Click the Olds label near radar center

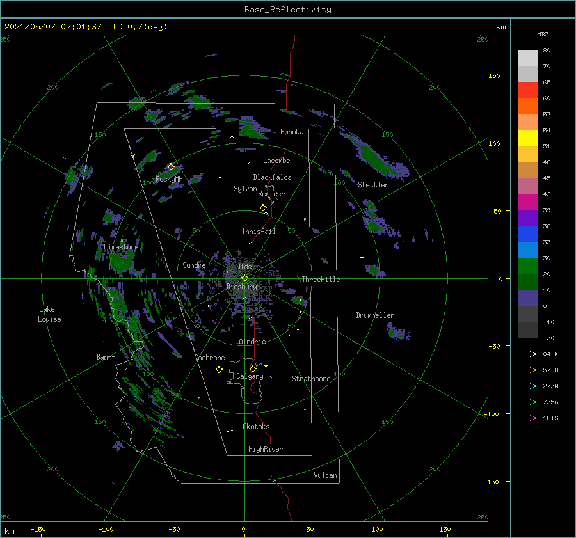pos(244,267)
